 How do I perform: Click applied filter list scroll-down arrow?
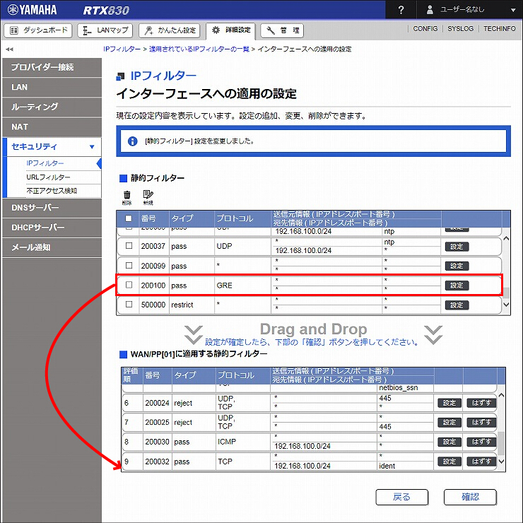click(501, 462)
